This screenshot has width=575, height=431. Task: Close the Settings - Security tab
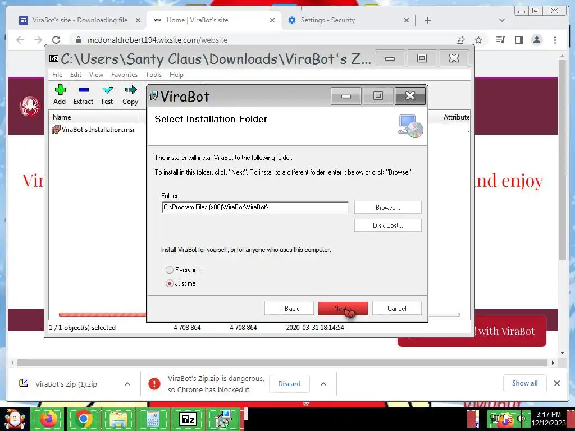pos(407,20)
